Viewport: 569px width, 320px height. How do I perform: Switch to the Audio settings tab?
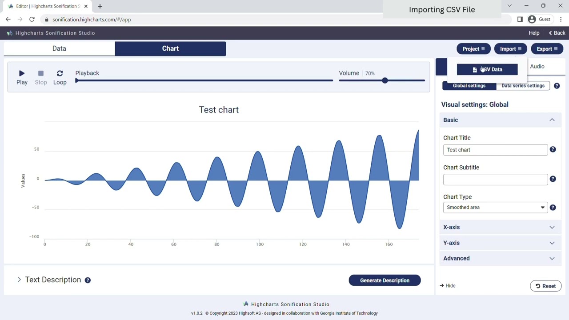click(537, 66)
